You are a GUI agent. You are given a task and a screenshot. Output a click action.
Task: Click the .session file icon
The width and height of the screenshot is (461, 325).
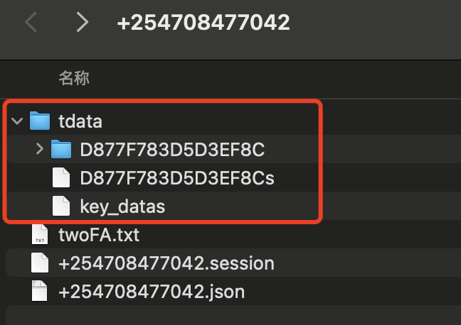40,263
